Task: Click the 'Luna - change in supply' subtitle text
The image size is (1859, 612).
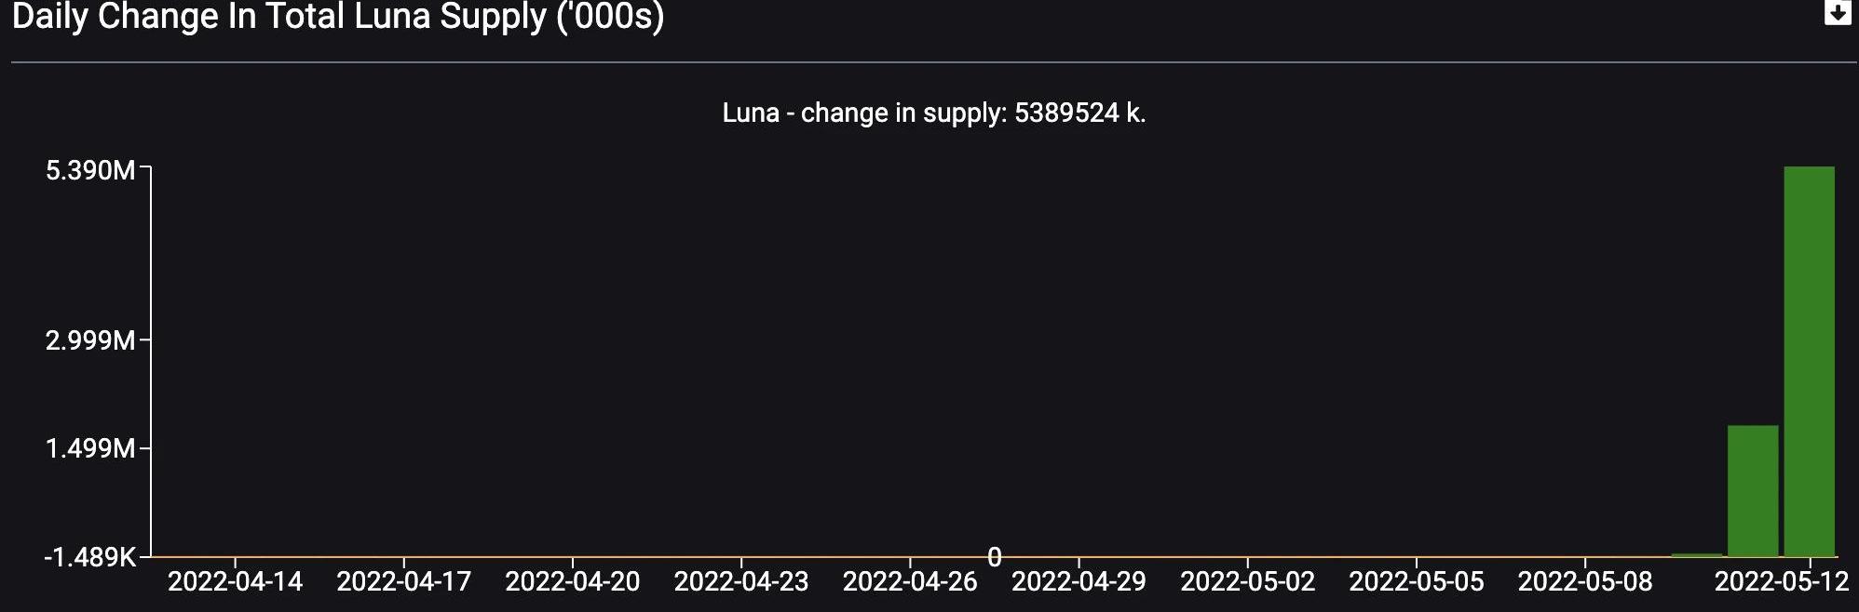Action: 933,113
